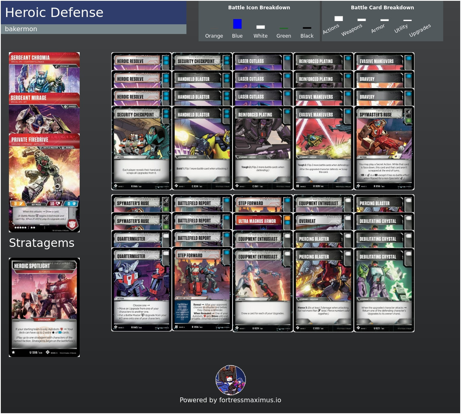Select the white bar above the White label
Image resolution: width=461 pixels, height=414 pixels.
pos(260,27)
